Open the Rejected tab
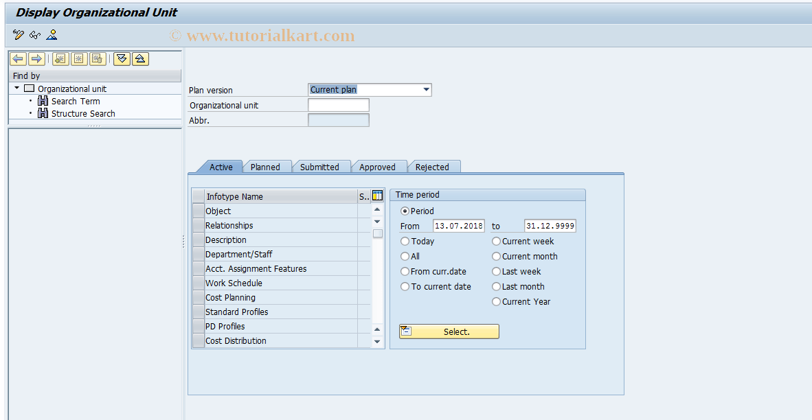This screenshot has height=420, width=812. [434, 166]
